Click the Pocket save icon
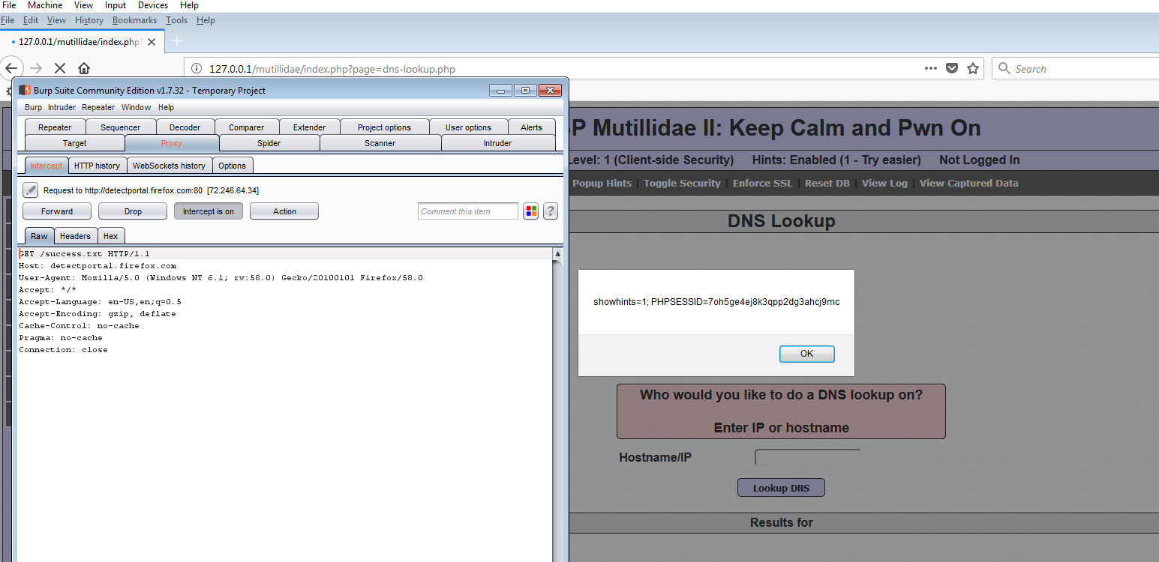1159x562 pixels. 952,68
